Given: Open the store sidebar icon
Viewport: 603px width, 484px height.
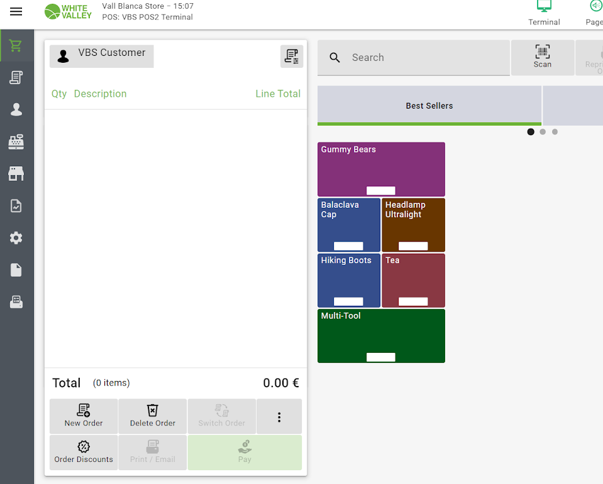Looking at the screenshot, I should pyautogui.click(x=16, y=173).
